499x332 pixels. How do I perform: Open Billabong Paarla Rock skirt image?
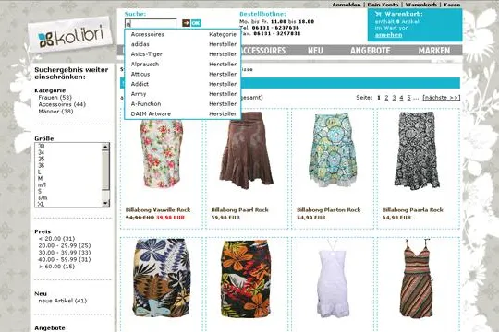coord(417,150)
